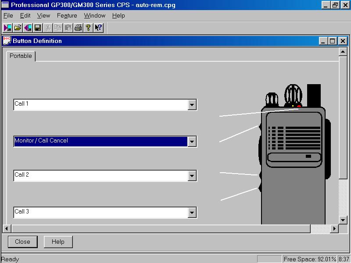Click the red top button on radio image
351x263 pixels.
[x=299, y=106]
